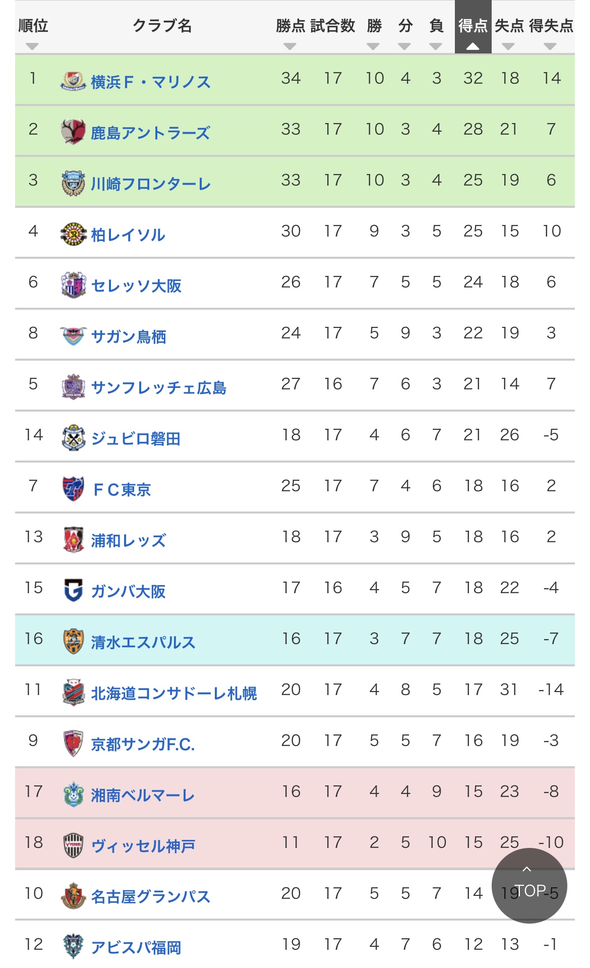Click the FC Tokyo shield logo
Viewport: 590px width, 968px height.
pyautogui.click(x=73, y=488)
